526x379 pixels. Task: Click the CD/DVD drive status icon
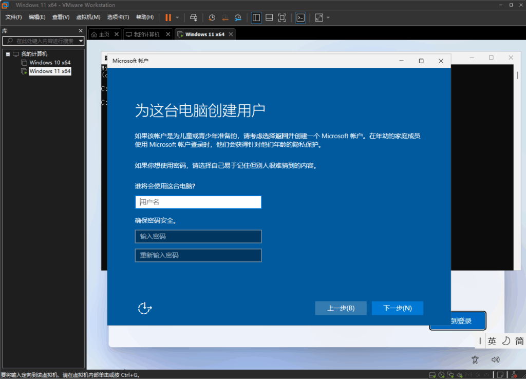pos(441,375)
